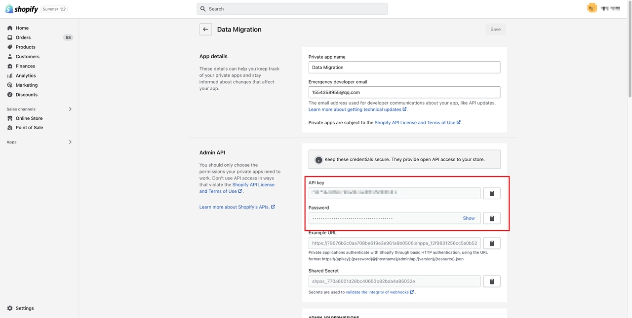Click the Settings gear icon
The width and height of the screenshot is (632, 318).
tap(10, 308)
